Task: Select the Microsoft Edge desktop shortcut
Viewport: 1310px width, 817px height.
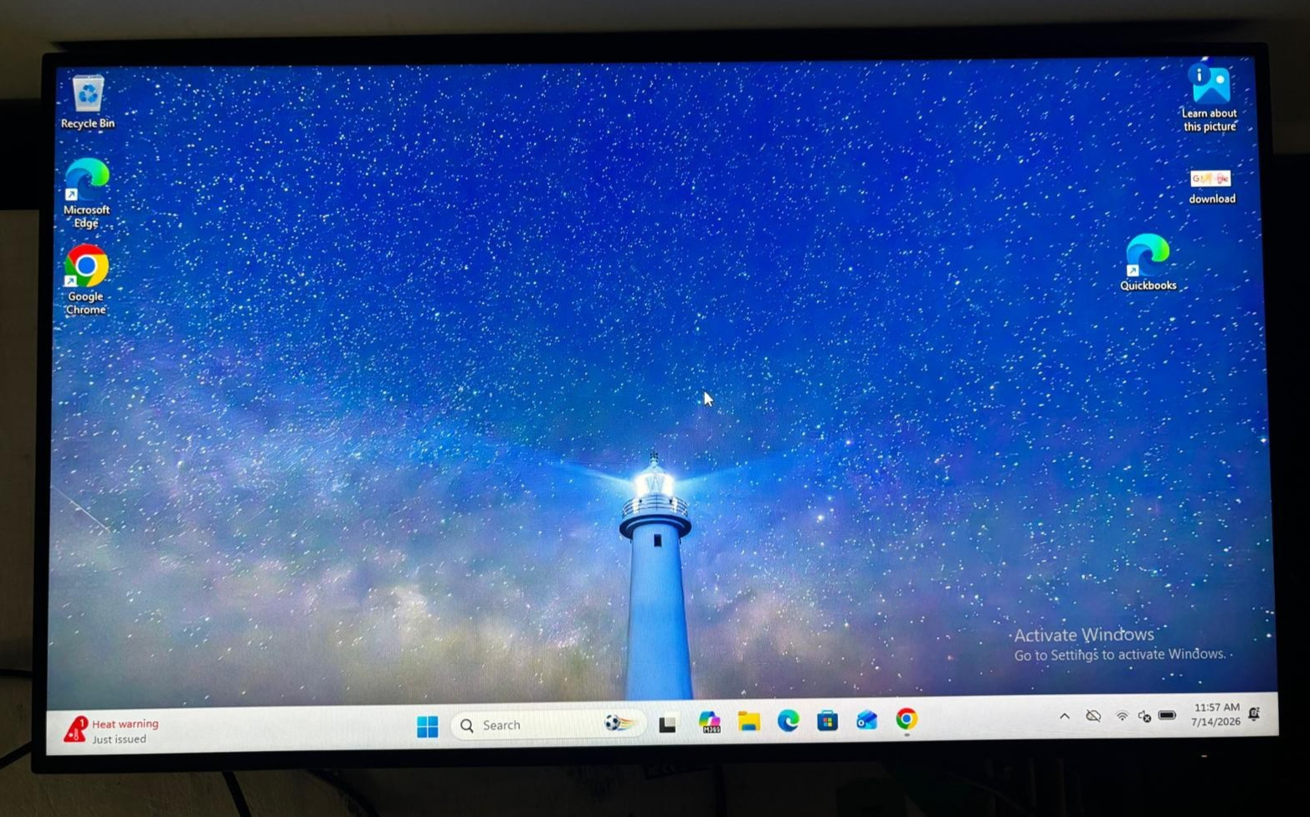Action: [x=87, y=193]
